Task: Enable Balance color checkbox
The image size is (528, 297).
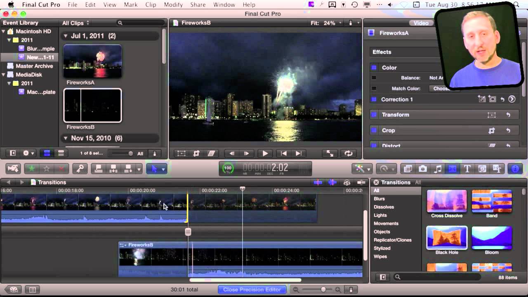Action: pyautogui.click(x=374, y=78)
